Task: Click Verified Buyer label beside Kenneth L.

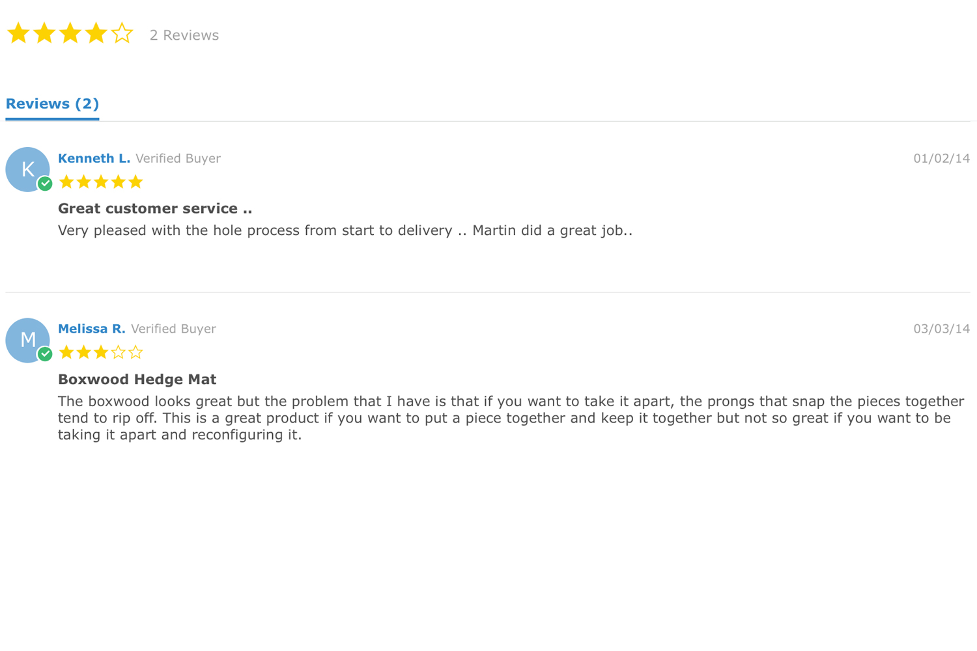Action: click(x=178, y=158)
